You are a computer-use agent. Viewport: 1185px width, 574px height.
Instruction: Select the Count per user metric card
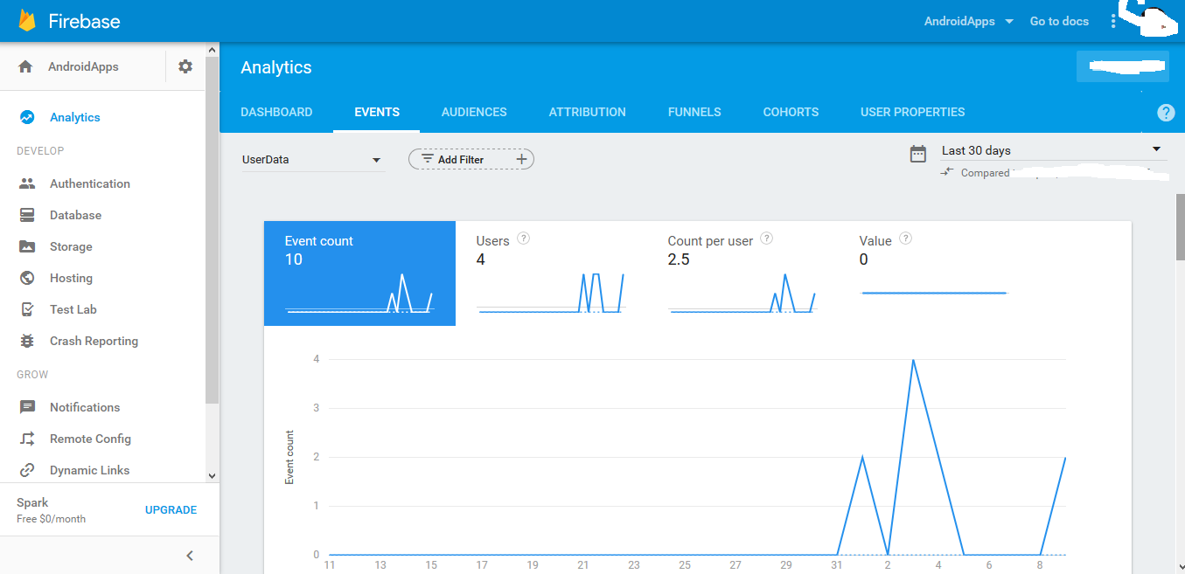pyautogui.click(x=742, y=273)
